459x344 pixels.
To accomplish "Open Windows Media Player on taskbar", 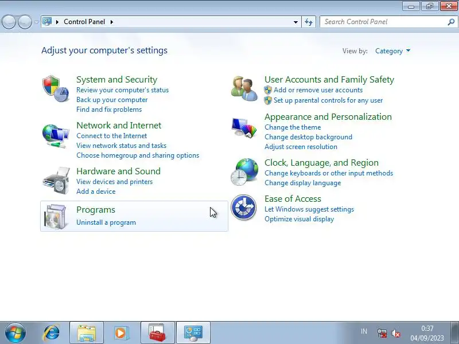I will 120,333.
